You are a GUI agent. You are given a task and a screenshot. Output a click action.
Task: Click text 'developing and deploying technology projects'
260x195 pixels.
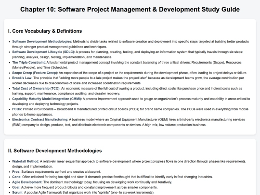tap(45, 104)
